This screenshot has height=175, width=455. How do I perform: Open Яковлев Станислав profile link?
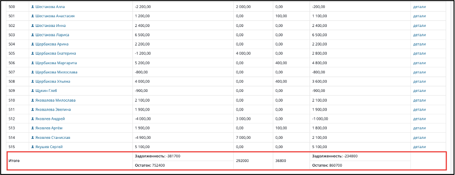click(x=53, y=137)
